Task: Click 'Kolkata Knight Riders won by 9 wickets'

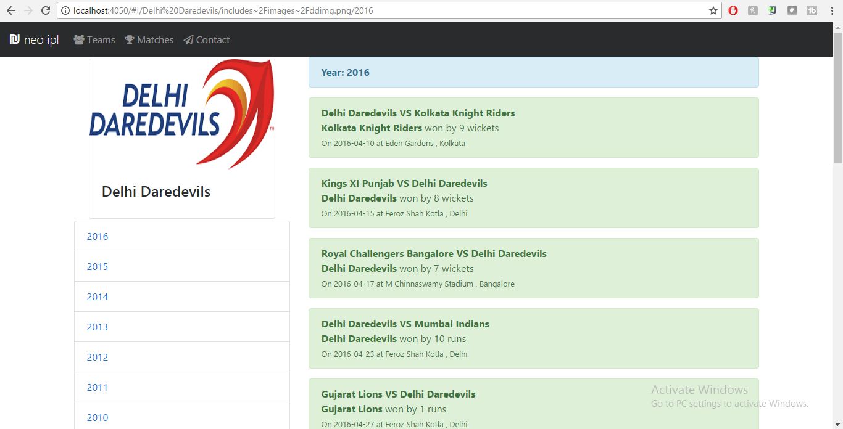Action: 410,128
